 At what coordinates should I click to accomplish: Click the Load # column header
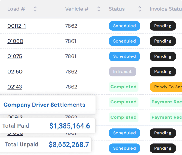click(x=16, y=9)
